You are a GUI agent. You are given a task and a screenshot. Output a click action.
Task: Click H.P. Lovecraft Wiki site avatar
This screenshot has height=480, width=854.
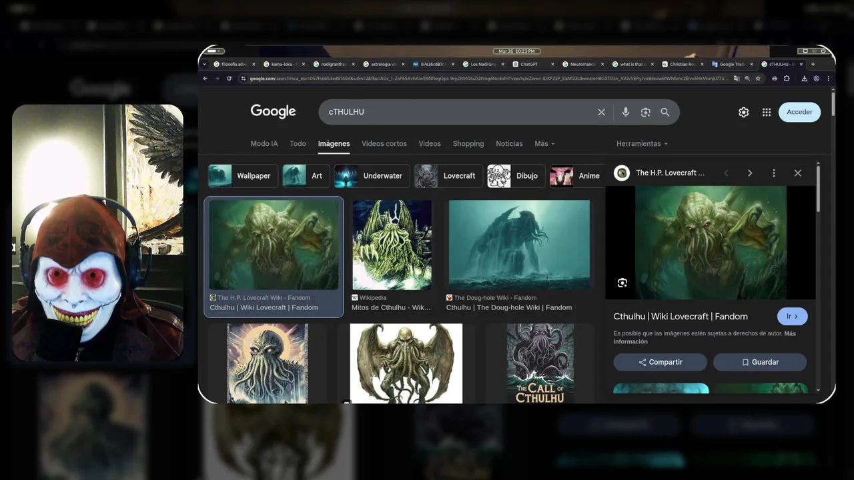pyautogui.click(x=622, y=173)
